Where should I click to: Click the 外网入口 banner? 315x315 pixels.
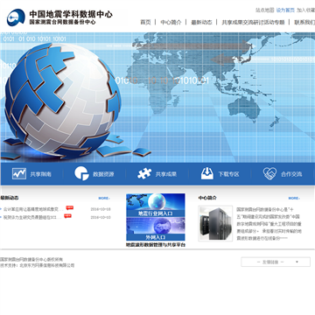pos(156,229)
